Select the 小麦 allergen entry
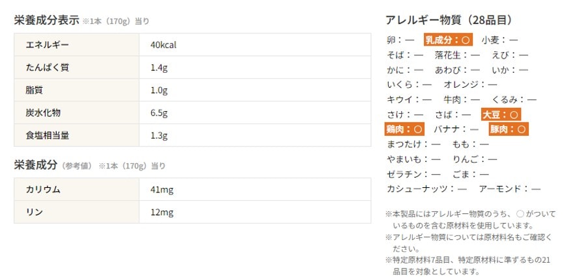This screenshot has height=277, width=573. [x=500, y=40]
